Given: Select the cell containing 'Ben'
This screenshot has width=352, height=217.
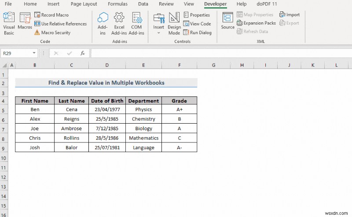Looking at the screenshot, I should (35, 110).
